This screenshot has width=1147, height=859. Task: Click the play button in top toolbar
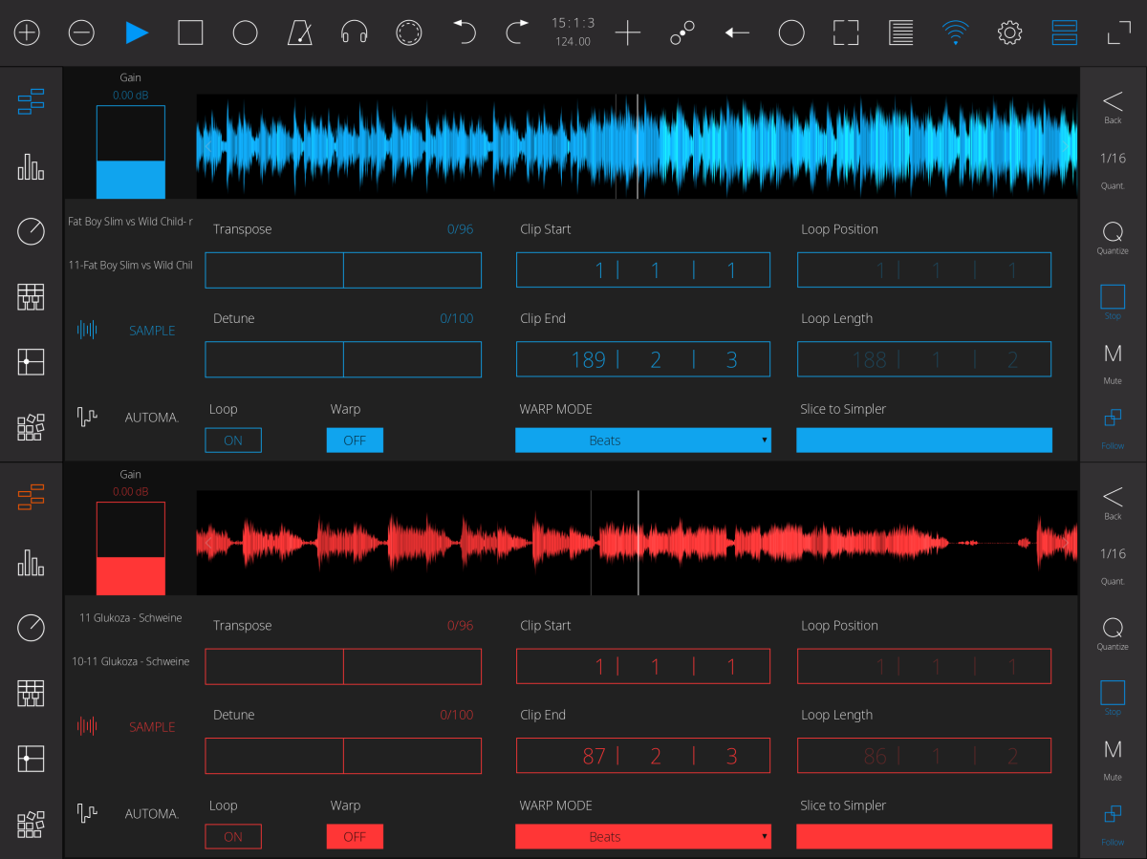137,33
